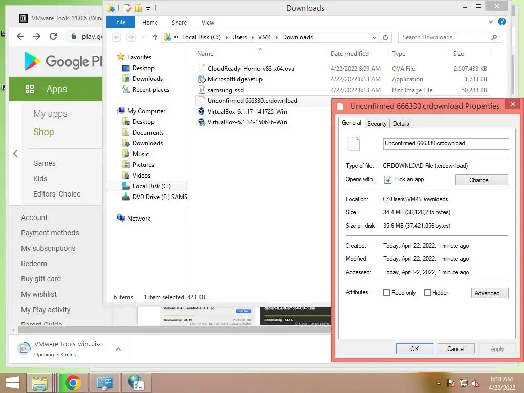Open the Customize Quick Access Toolbar dropdown

(148, 9)
